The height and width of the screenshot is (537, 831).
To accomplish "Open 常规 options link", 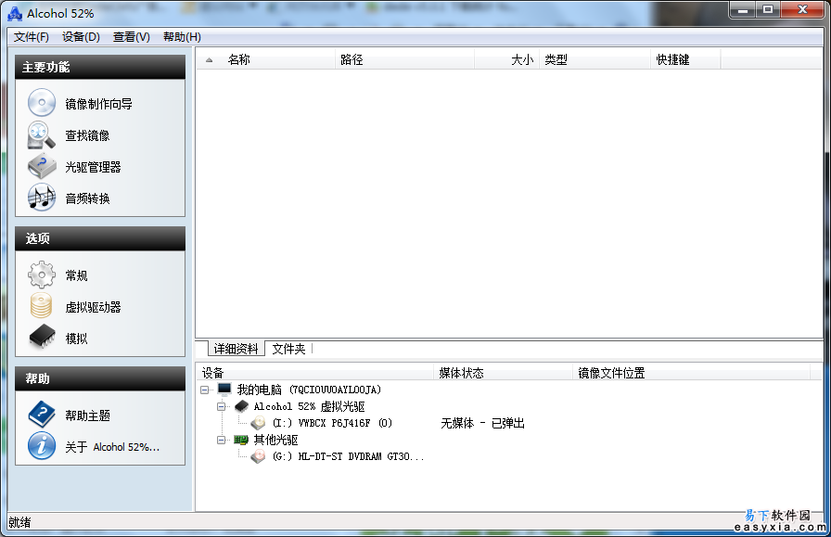I will click(76, 275).
